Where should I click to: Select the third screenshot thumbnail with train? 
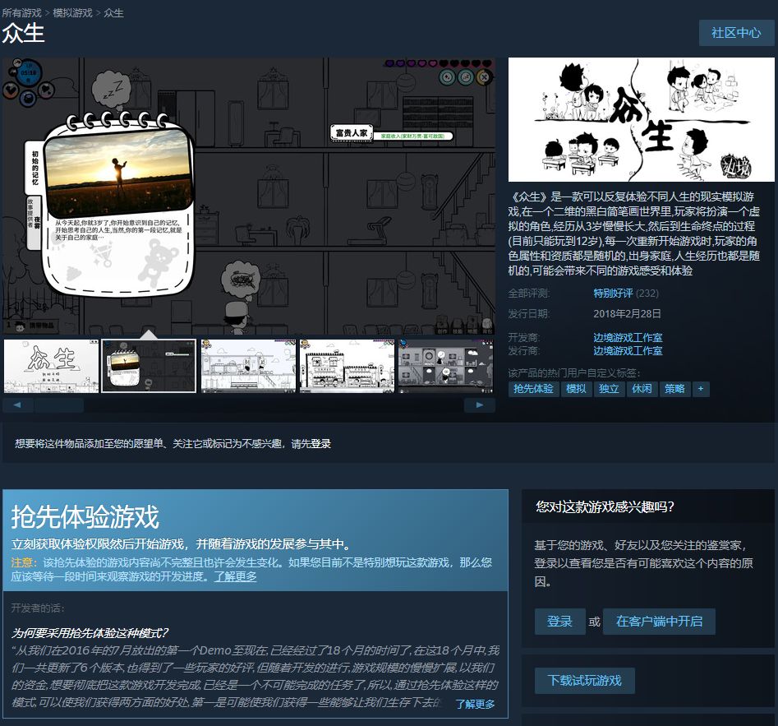(248, 366)
